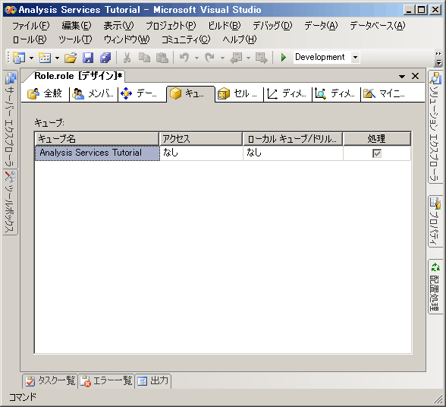Screen dimensions: 446x407
Task: Switch to the セル... cell data tab
Action: 238,93
